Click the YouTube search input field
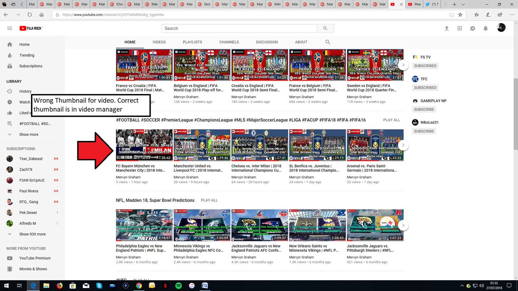Screen dimensions: 518x291 point(240,28)
